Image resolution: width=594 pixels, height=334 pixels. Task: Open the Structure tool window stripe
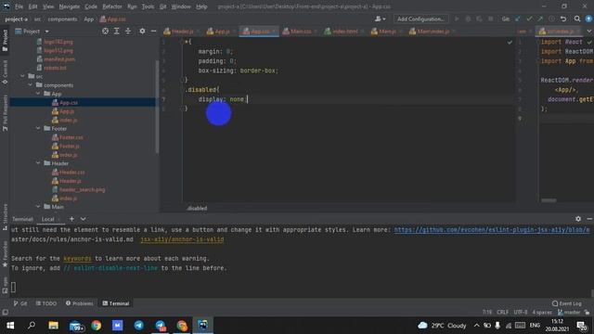point(5,217)
